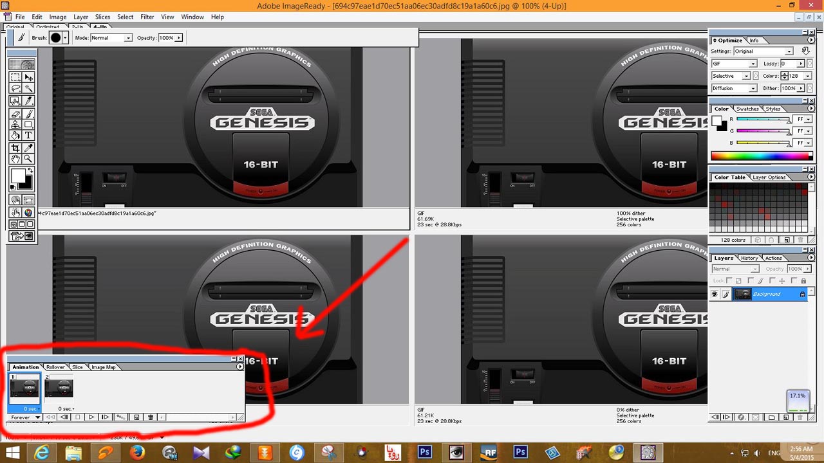Select the Paint Bucket tool
Image resolution: width=824 pixels, height=463 pixels.
tap(15, 135)
